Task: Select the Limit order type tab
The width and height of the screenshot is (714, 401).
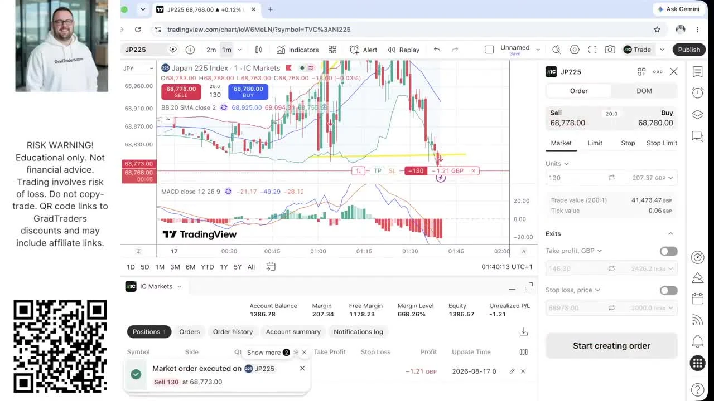Action: coord(595,143)
